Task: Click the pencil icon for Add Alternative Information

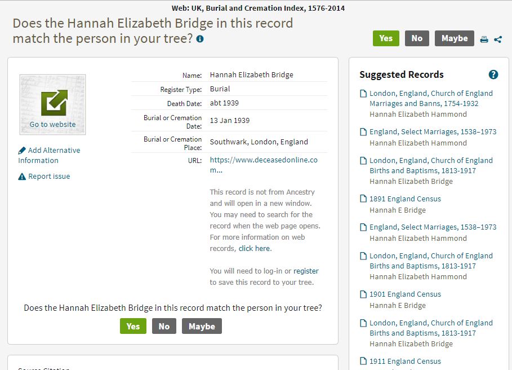Action: pyautogui.click(x=22, y=151)
